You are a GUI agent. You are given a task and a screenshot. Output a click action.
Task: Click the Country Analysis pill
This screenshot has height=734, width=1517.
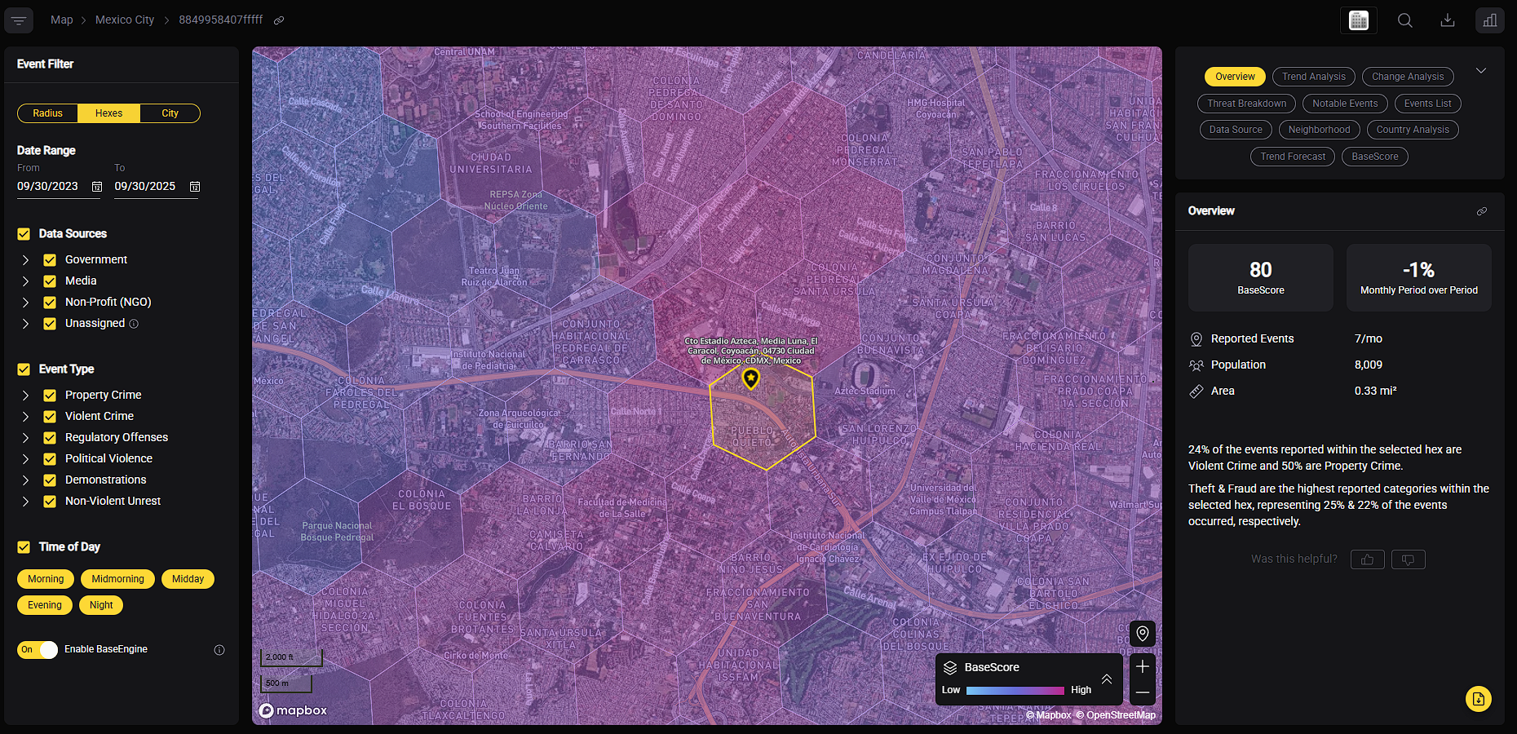tap(1412, 129)
